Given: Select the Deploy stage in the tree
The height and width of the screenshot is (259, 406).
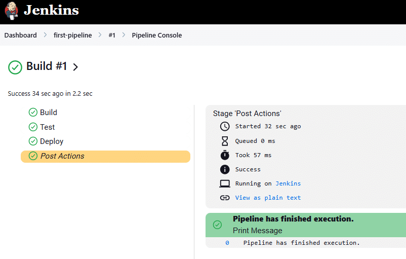Looking at the screenshot, I should [x=52, y=141].
